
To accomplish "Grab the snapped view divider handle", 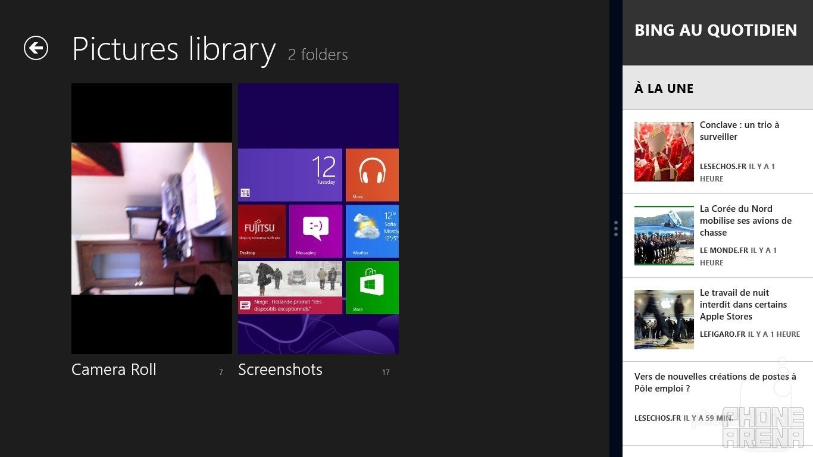I will pos(616,228).
